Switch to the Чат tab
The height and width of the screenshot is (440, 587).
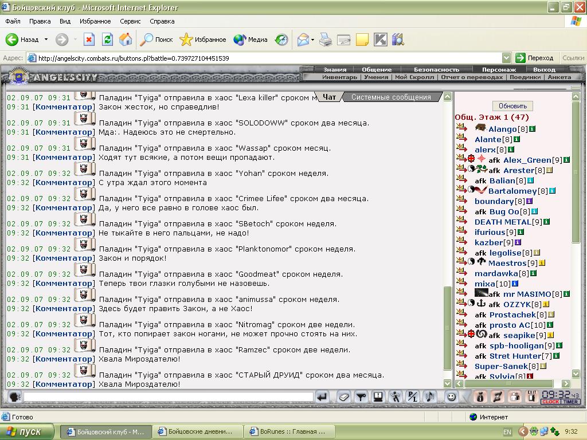click(329, 97)
